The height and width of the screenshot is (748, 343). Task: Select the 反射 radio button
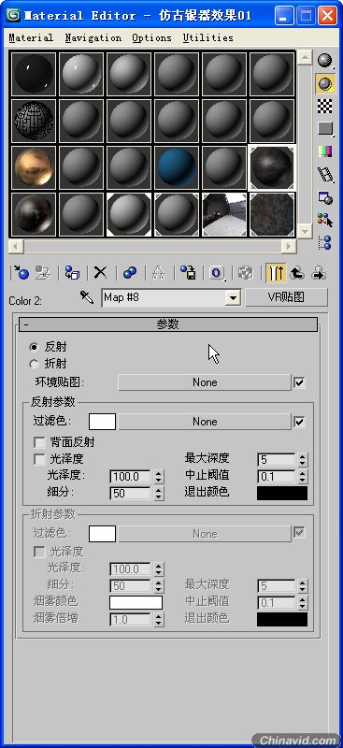(x=34, y=347)
